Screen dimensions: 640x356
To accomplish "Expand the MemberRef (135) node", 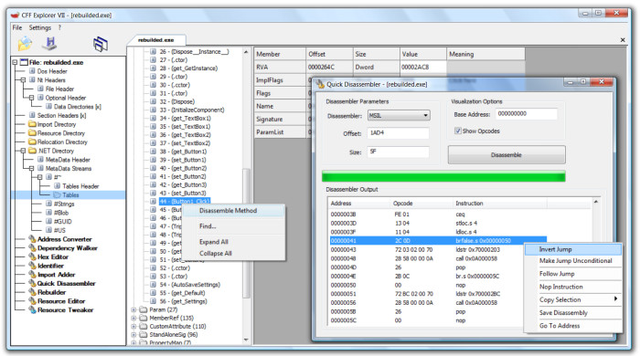I will (133, 319).
